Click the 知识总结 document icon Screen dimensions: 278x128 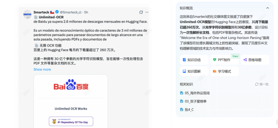[x=184, y=60]
